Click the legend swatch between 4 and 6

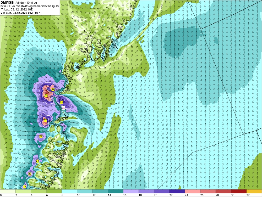click(39, 191)
